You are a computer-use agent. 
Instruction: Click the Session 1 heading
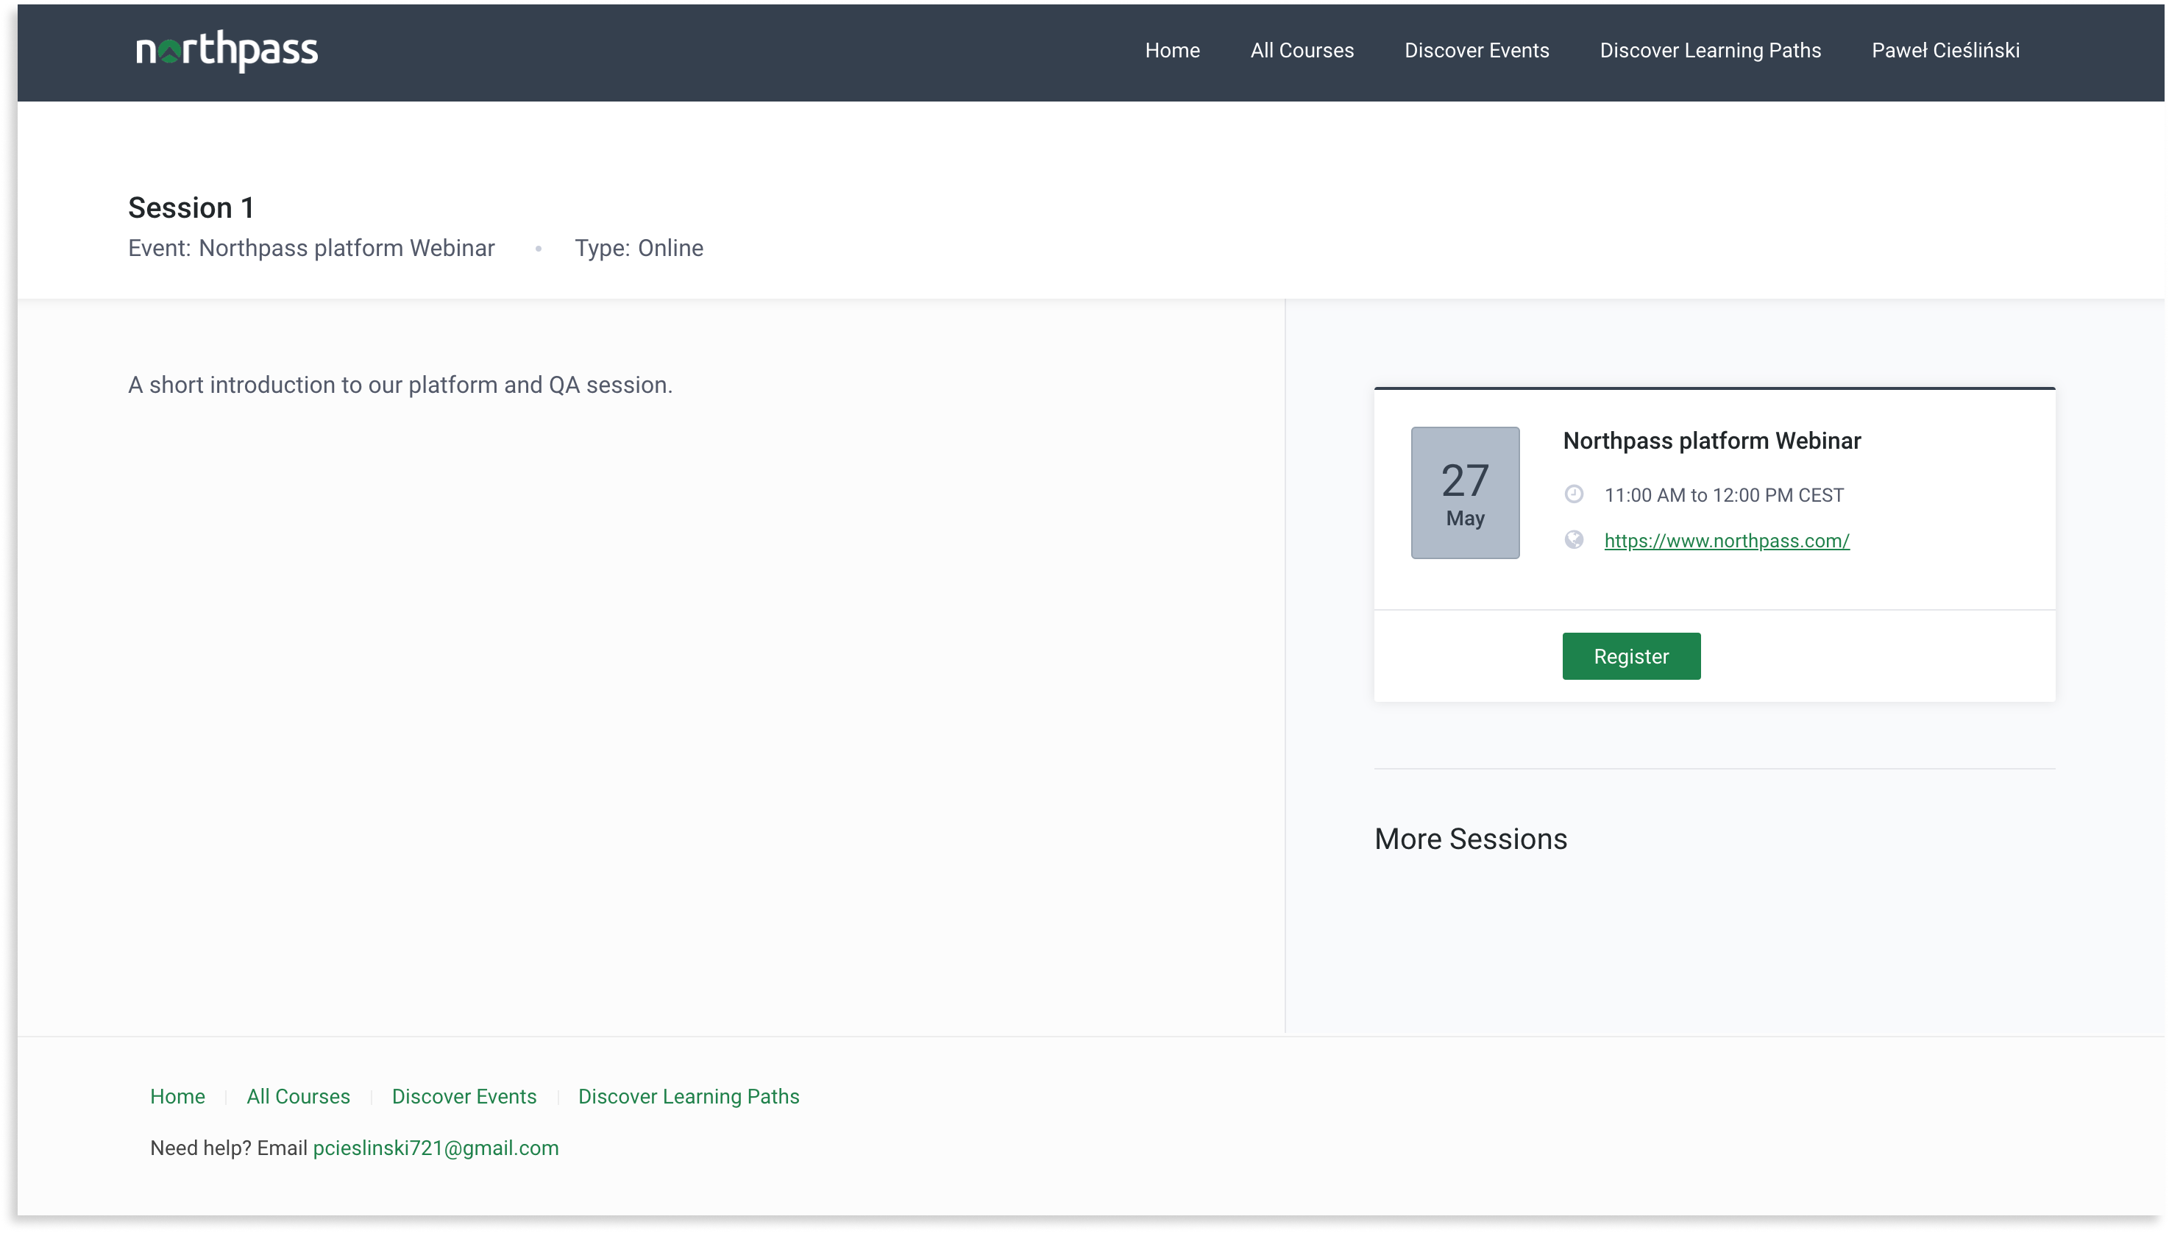pyautogui.click(x=191, y=208)
